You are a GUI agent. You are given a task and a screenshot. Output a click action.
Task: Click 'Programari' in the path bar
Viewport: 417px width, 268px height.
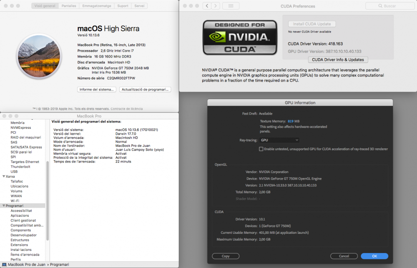coord(60,265)
